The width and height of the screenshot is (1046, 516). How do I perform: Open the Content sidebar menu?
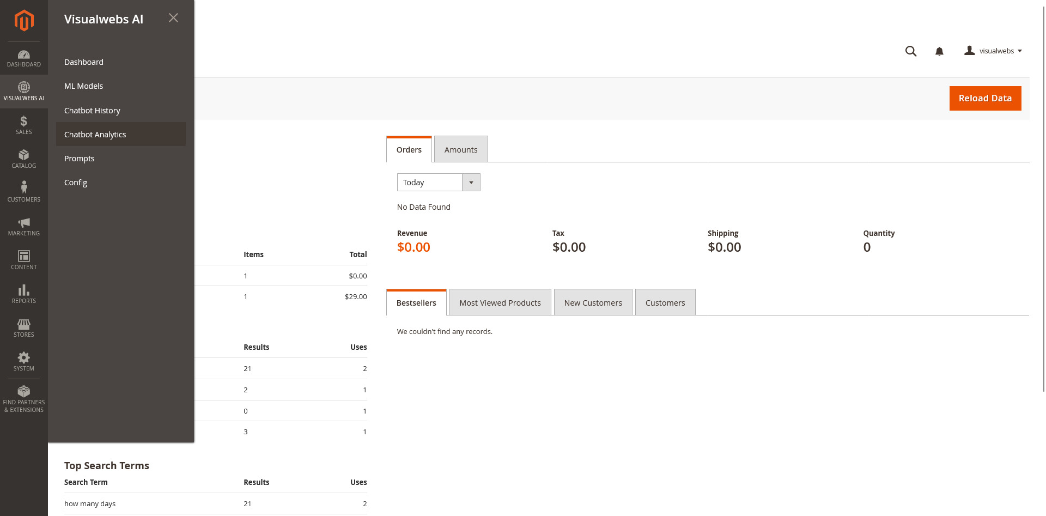point(24,260)
